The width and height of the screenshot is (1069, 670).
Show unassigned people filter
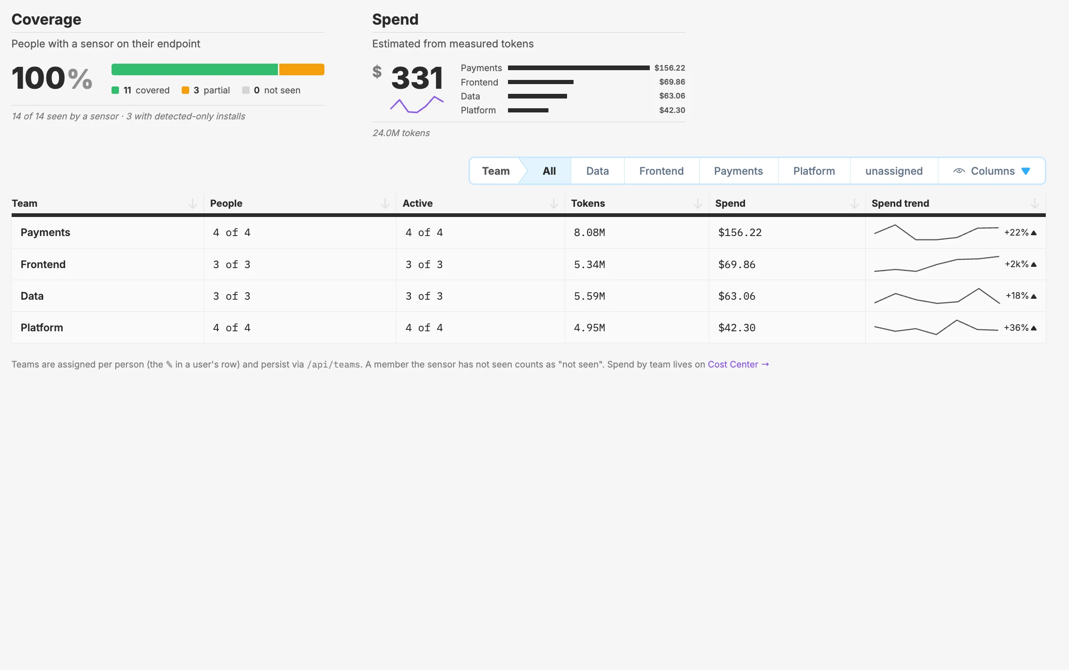(x=894, y=171)
